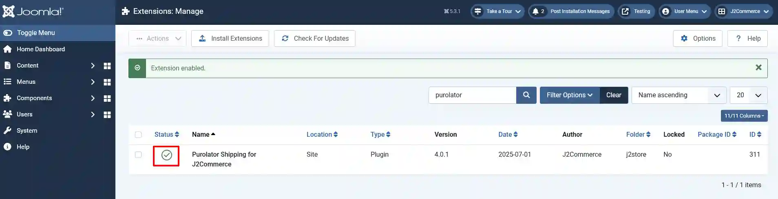This screenshot has width=778, height=199.
Task: Toggle the sidebar menu
Action: 57,33
